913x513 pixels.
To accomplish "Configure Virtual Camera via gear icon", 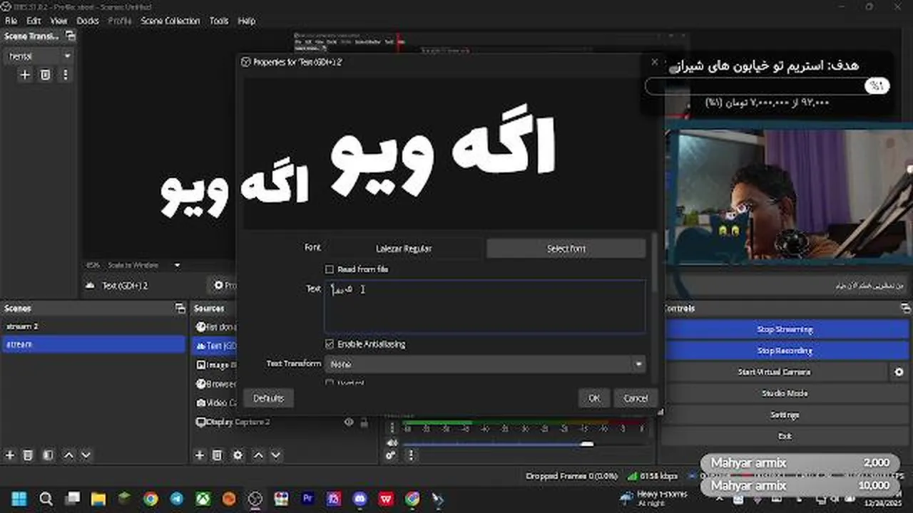I will (899, 372).
